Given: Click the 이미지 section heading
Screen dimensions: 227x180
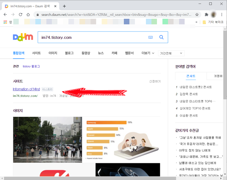Looking at the screenshot, I should tap(18, 111).
